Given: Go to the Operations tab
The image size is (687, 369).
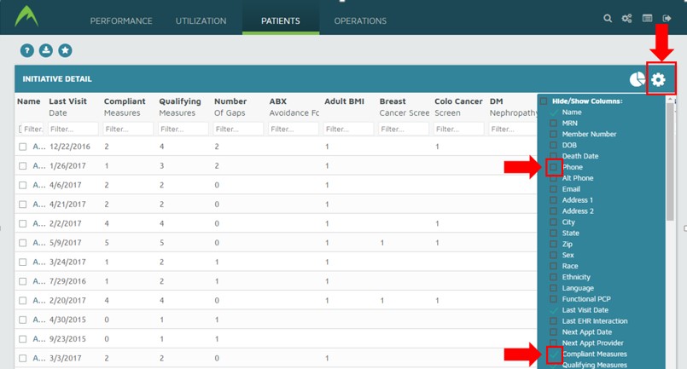Looking at the screenshot, I should (x=360, y=20).
